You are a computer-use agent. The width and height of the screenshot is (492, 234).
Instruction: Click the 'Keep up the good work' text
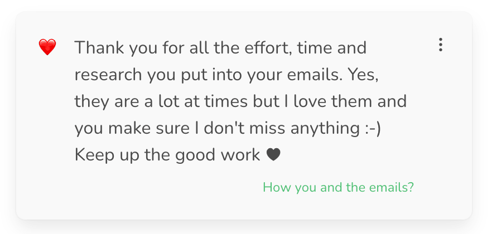point(167,155)
